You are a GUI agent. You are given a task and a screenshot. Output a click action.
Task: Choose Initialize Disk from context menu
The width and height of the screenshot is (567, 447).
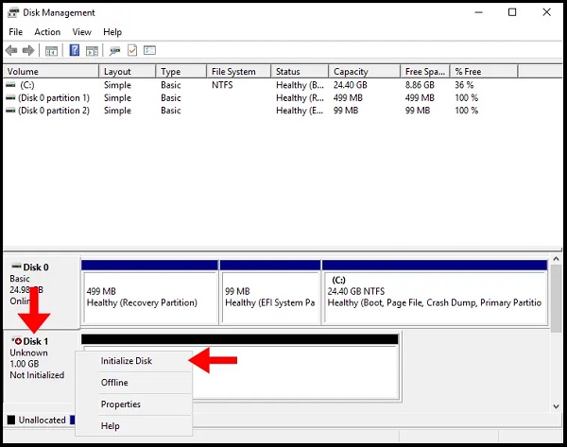tap(134, 361)
